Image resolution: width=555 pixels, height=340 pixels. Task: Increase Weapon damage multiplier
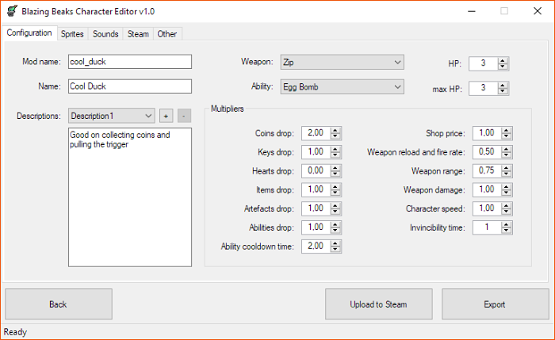click(x=507, y=187)
